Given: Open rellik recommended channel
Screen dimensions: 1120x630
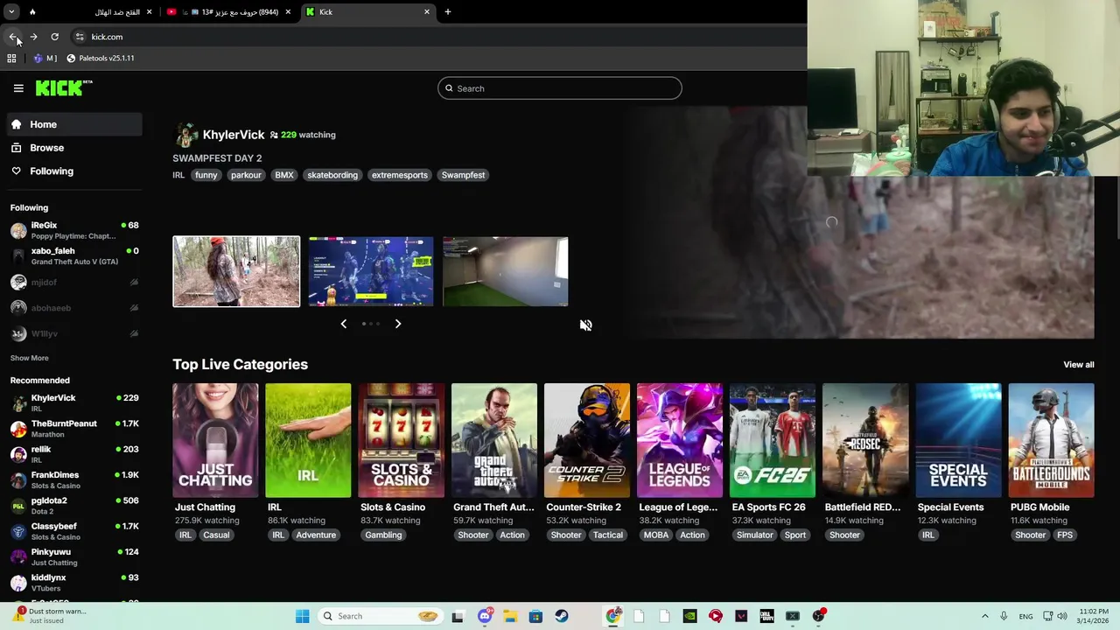Looking at the screenshot, I should click(75, 454).
